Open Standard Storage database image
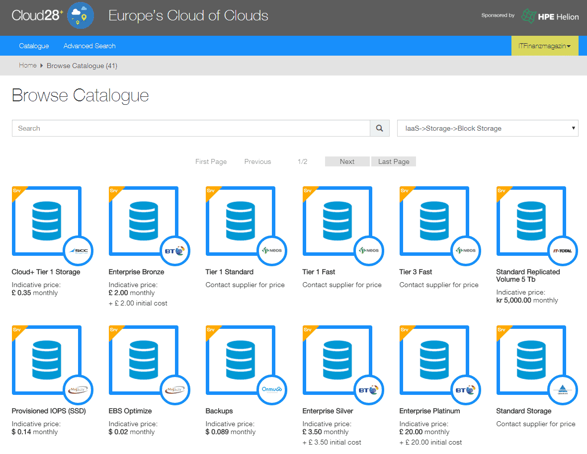This screenshot has width=587, height=454. tap(531, 360)
